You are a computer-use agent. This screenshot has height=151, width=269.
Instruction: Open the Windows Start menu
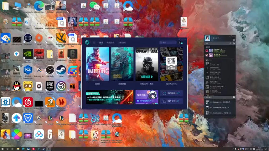click(2, 149)
